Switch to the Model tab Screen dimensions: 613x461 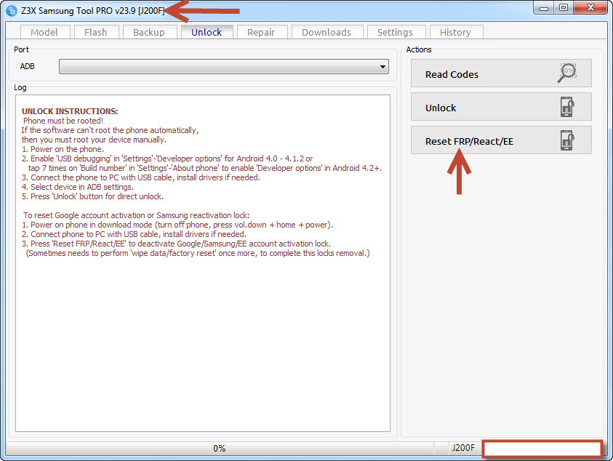point(44,32)
